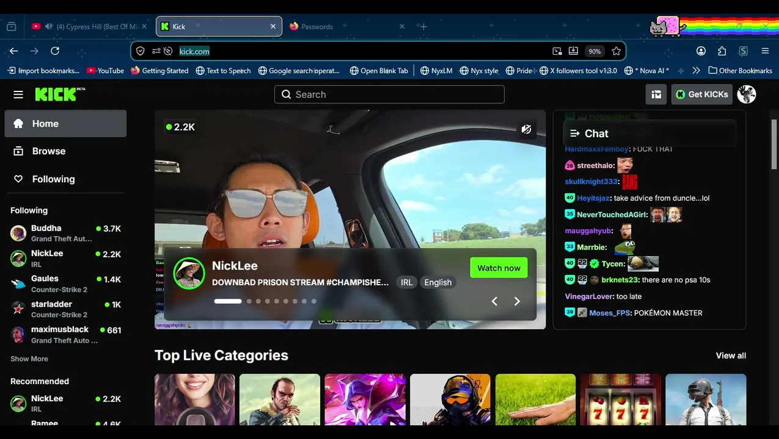The height and width of the screenshot is (439, 779).
Task: Open maximusblack channel in Following list
Action: click(65, 334)
